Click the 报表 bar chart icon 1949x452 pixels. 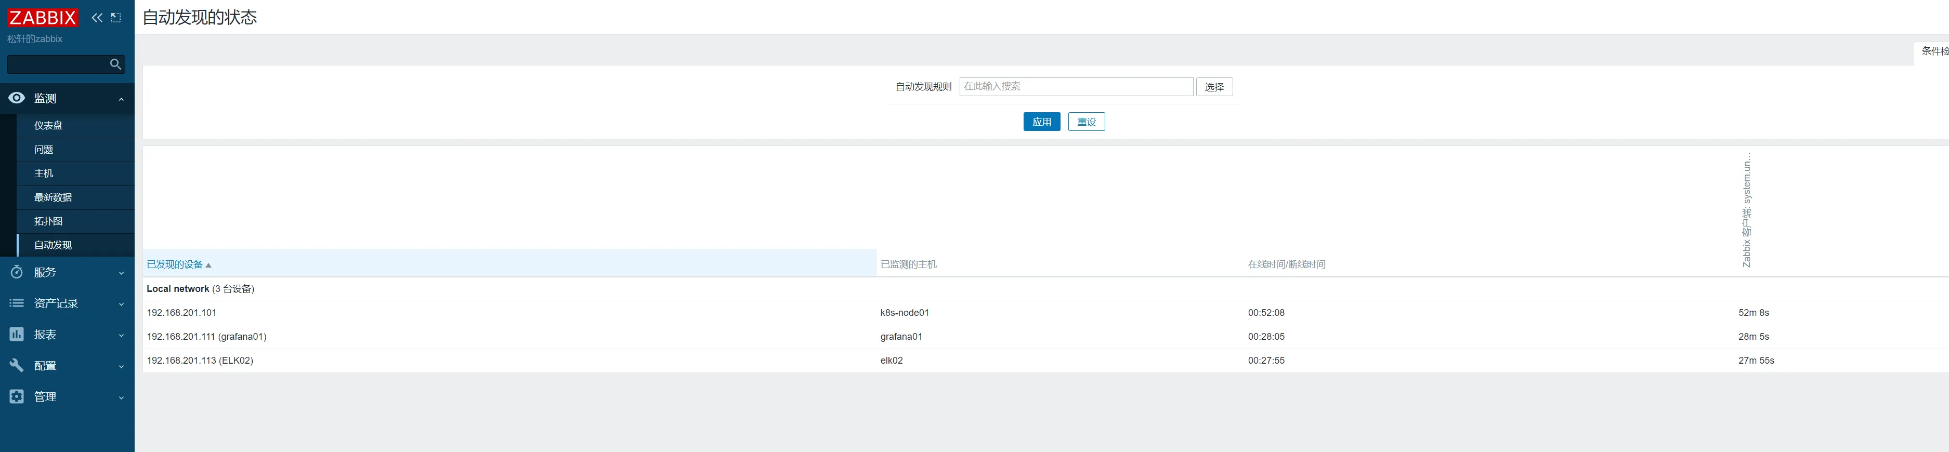click(17, 334)
